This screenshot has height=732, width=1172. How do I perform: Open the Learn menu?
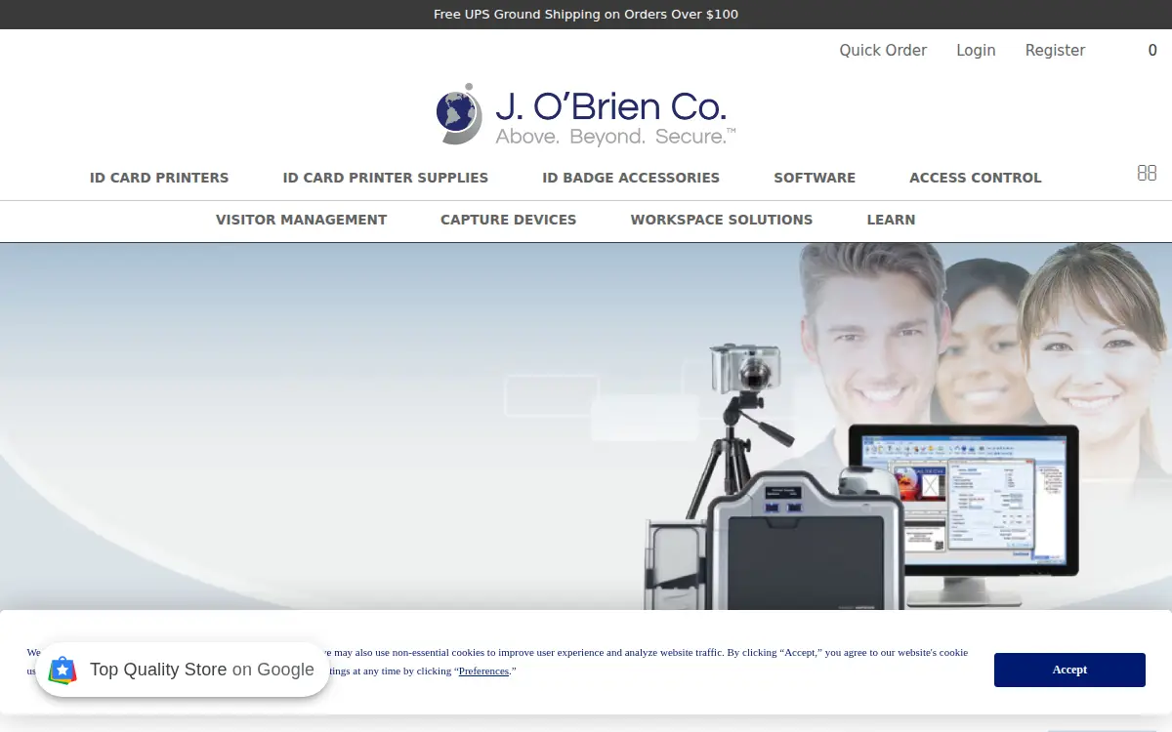coord(892,220)
